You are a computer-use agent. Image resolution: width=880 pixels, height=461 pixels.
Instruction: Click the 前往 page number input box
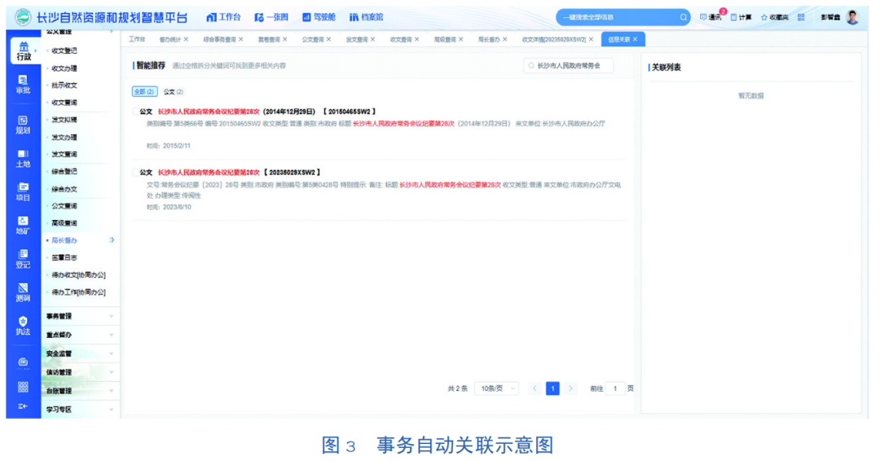coord(615,388)
